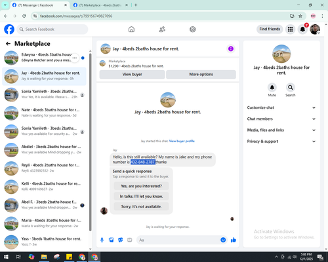Reload the page in browser toolbar

point(24,16)
